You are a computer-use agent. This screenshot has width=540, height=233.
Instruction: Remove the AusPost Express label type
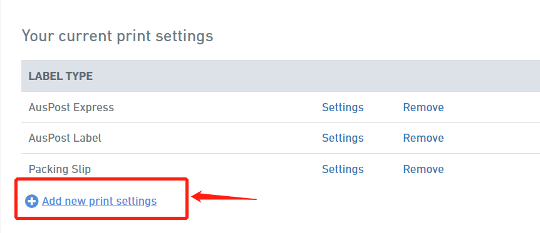click(x=423, y=107)
